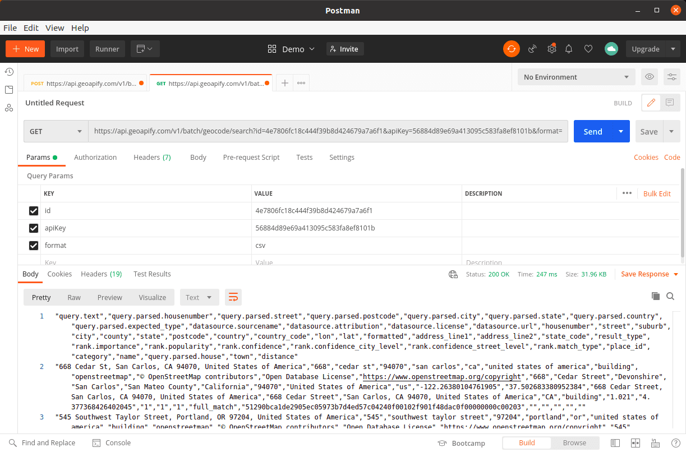Open Collections in the sidebar
Viewport: 686px width, 452px height.
coord(9,90)
